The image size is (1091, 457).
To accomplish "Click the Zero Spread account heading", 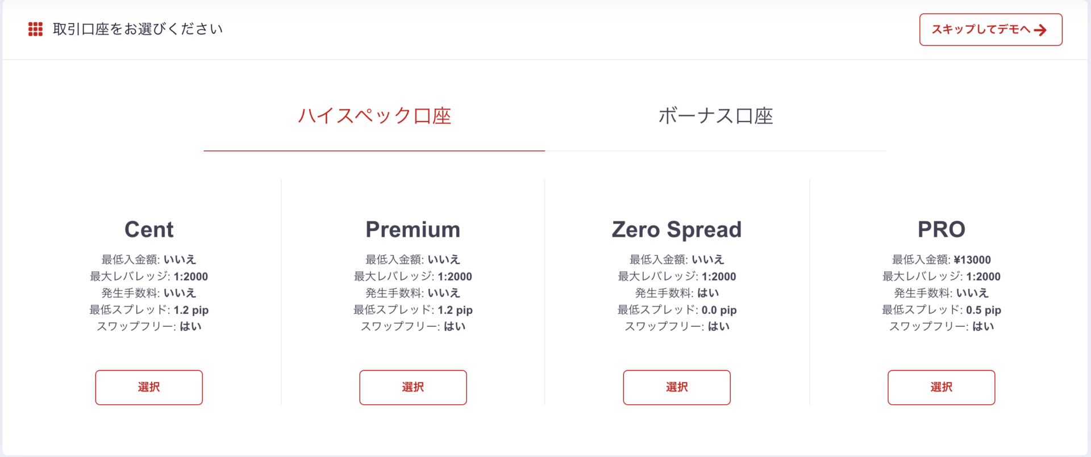I will tap(677, 229).
